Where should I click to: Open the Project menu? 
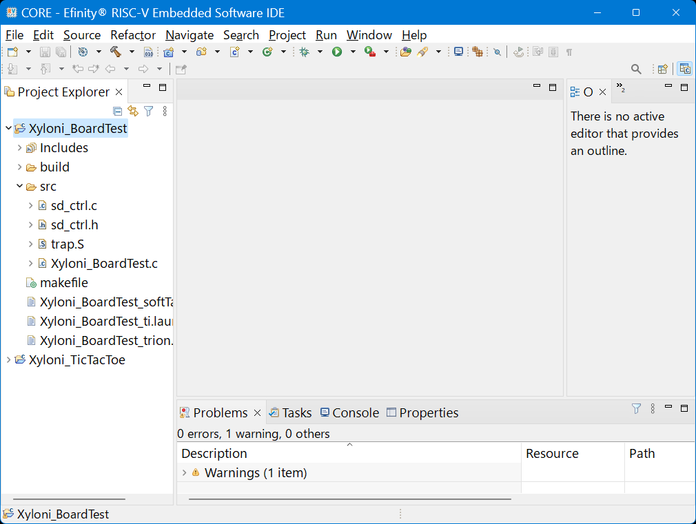287,35
